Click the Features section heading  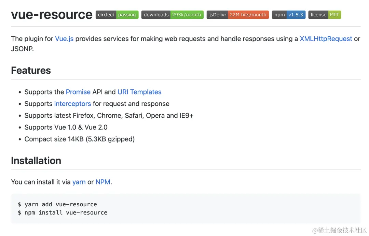pos(31,71)
